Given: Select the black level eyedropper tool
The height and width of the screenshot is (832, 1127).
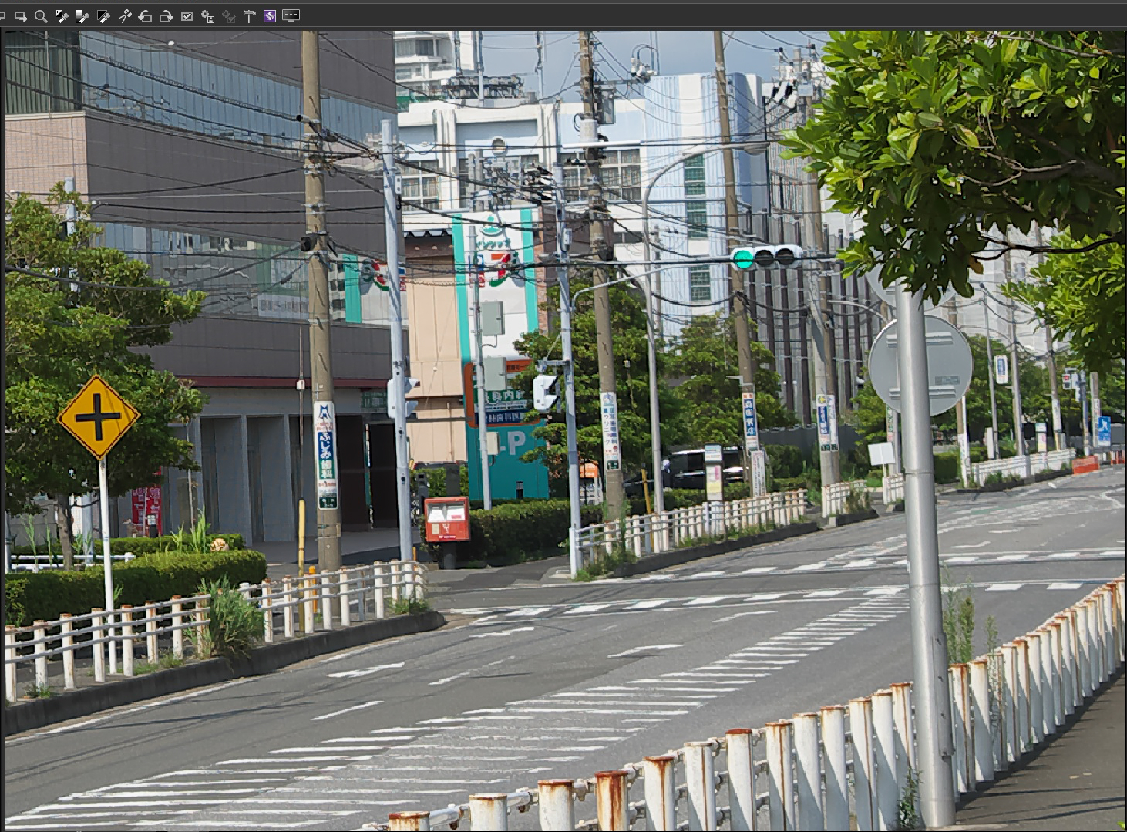Looking at the screenshot, I should [x=103, y=16].
